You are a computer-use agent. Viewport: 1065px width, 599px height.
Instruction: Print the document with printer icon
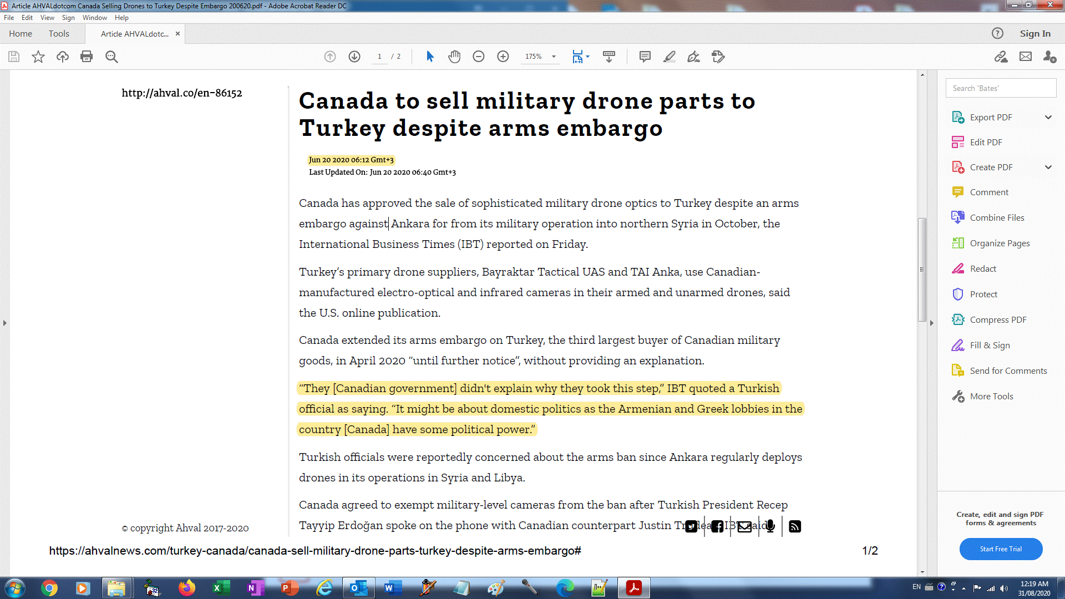[87, 57]
